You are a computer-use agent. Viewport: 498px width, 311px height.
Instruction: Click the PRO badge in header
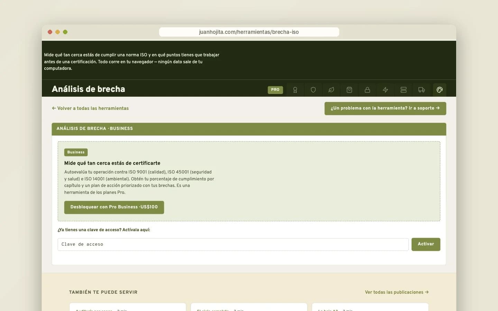(x=275, y=90)
